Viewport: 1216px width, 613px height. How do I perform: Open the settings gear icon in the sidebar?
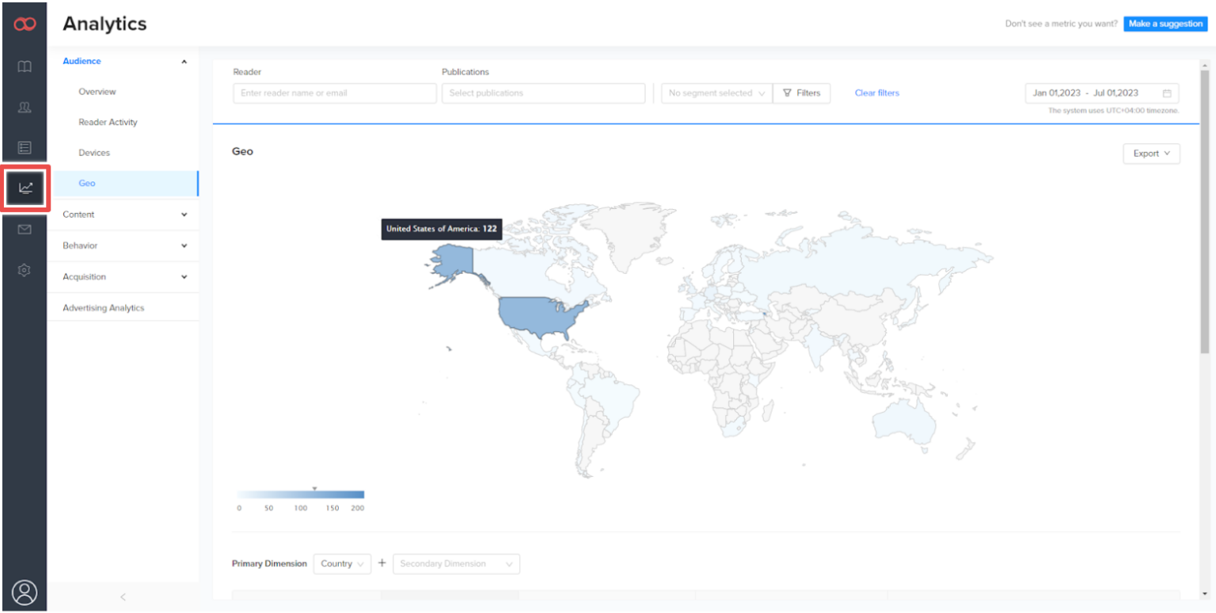click(x=25, y=270)
